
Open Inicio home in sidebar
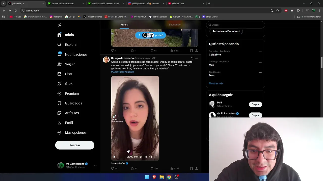pyautogui.click(x=66, y=35)
